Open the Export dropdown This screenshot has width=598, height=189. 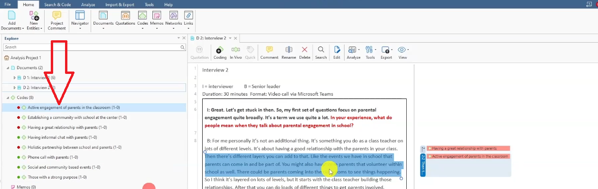[x=386, y=53]
